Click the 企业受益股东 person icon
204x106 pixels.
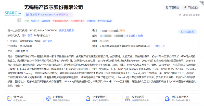click(x=88, y=98)
